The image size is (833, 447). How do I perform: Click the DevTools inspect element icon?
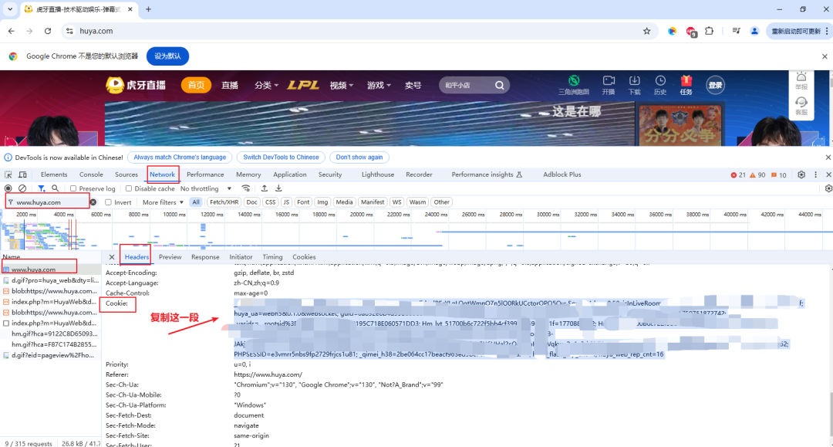coord(8,174)
